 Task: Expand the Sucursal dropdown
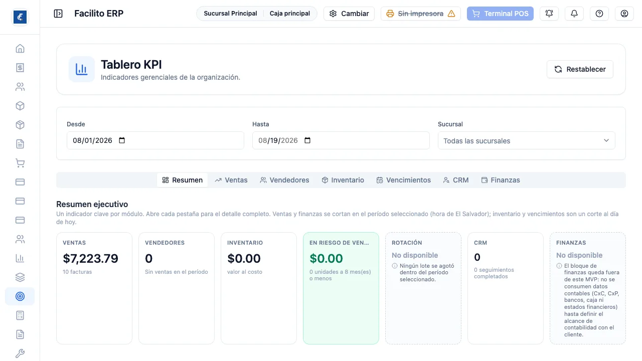[527, 140]
